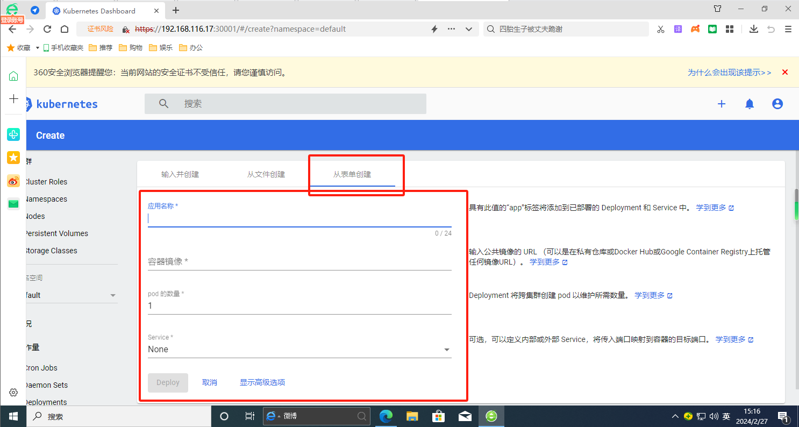The height and width of the screenshot is (427, 799).
Task: Reload the page with the refresh icon
Action: coord(47,29)
